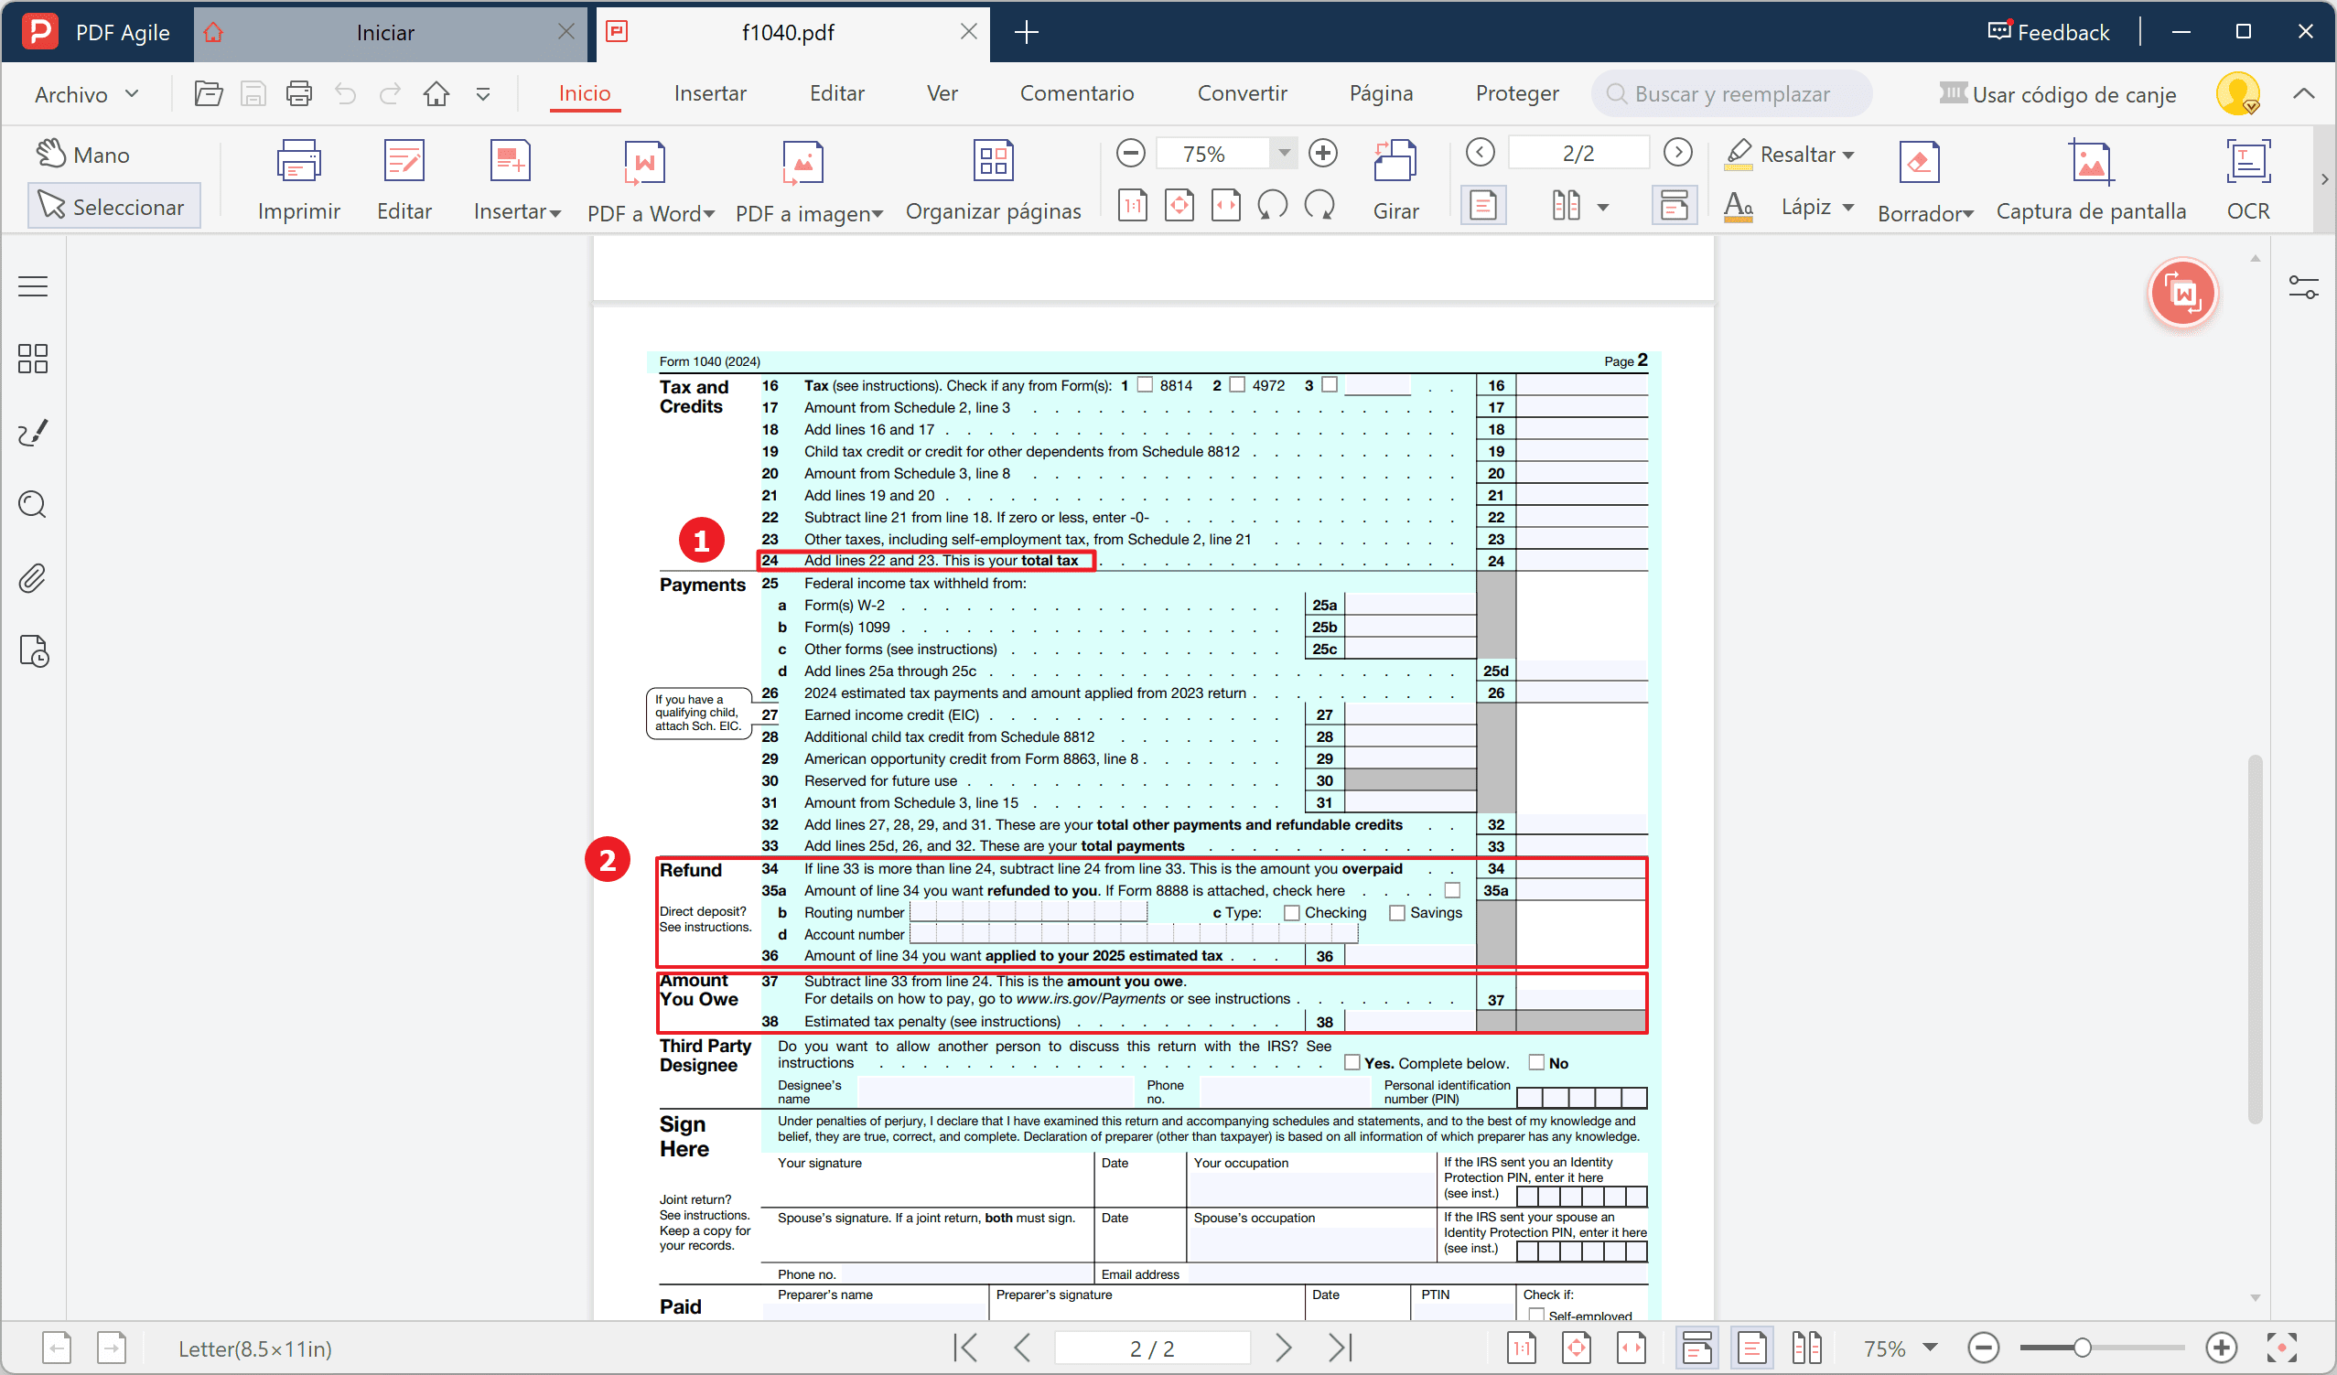Open properties settings panel on right edge
This screenshot has height=1375, width=2337.
pyautogui.click(x=2303, y=286)
